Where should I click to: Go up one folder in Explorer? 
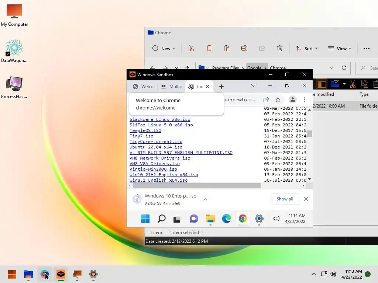pos(187,68)
